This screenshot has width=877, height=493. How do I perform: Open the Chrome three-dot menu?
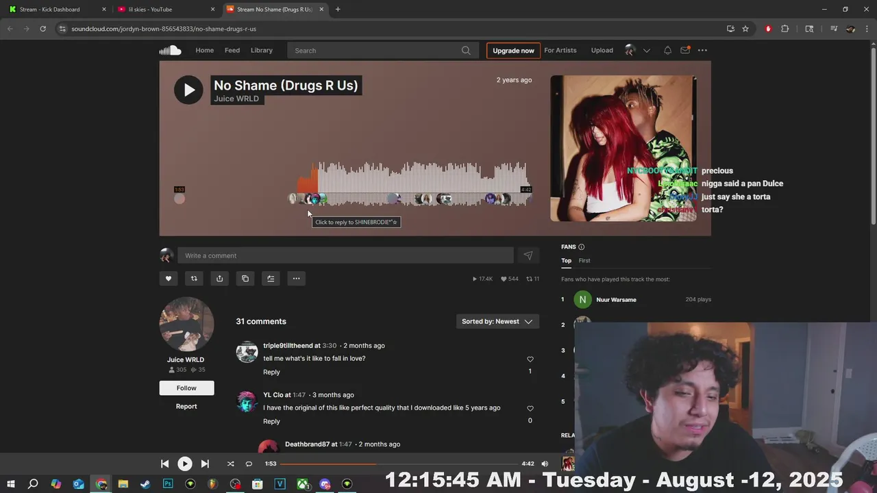[866, 29]
